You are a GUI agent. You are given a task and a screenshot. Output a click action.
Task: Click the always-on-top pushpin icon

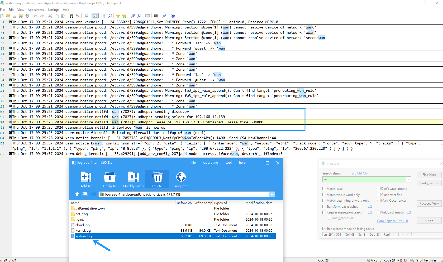(164, 16)
